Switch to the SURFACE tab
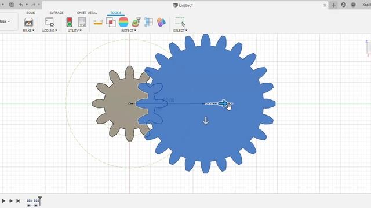This screenshot has width=371, height=208. 56,13
